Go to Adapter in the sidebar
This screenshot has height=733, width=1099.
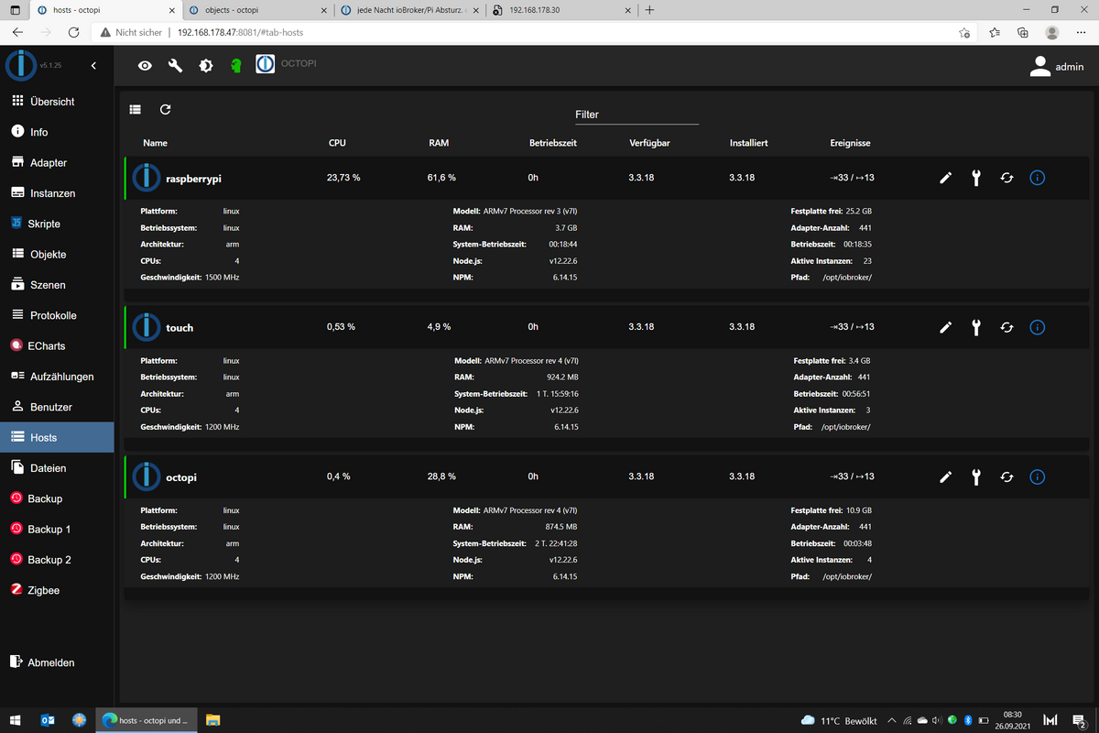(57, 162)
